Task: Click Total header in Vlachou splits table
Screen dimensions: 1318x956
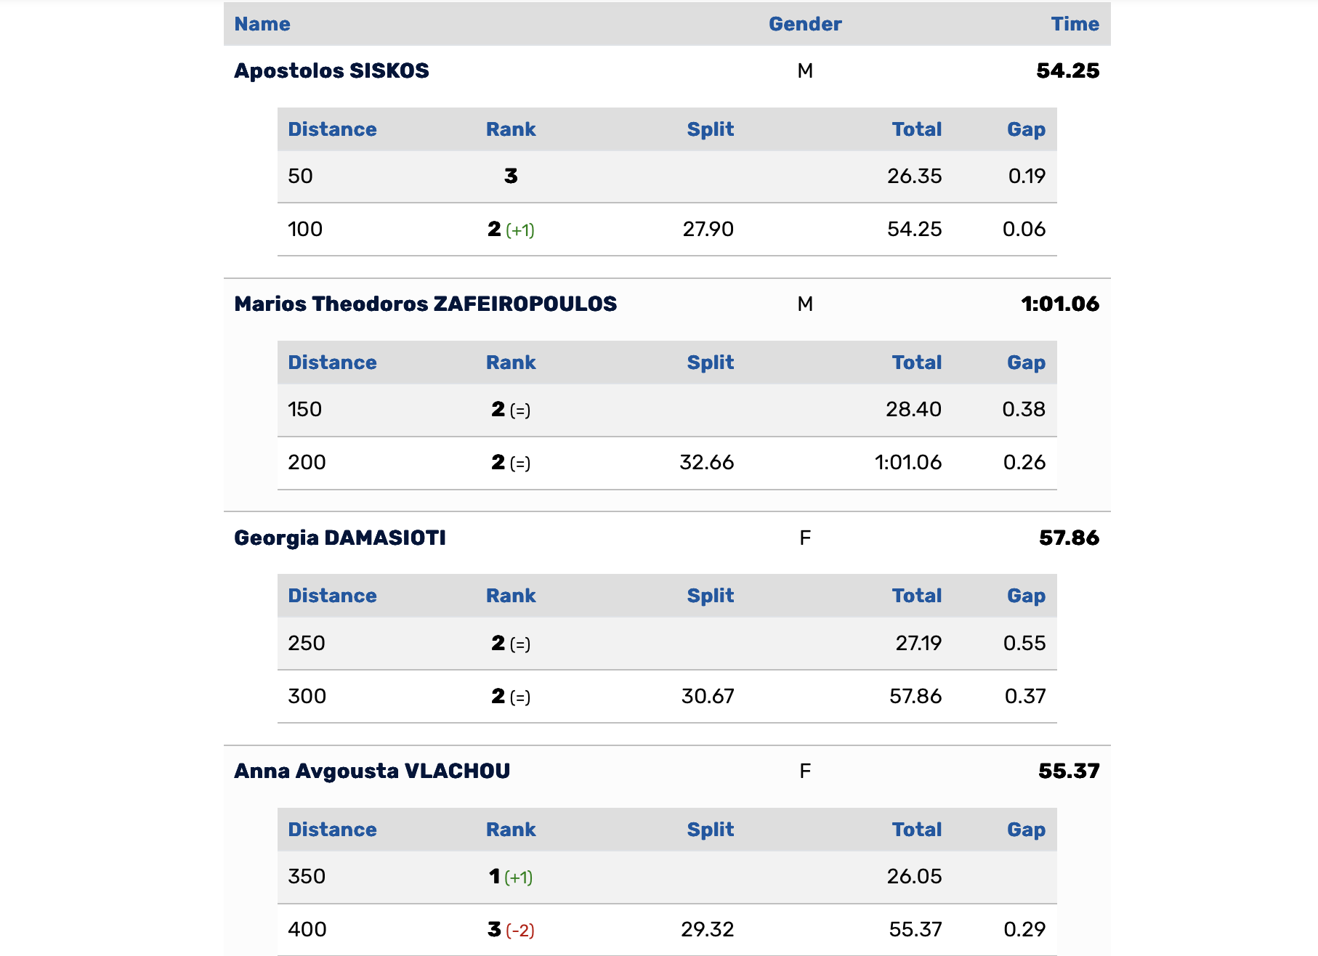Action: tap(917, 830)
